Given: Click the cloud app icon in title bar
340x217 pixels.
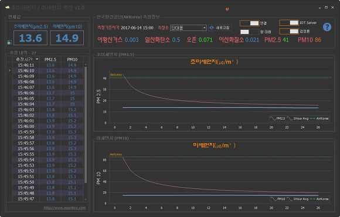Looking at the screenshot, I should coord(8,7).
